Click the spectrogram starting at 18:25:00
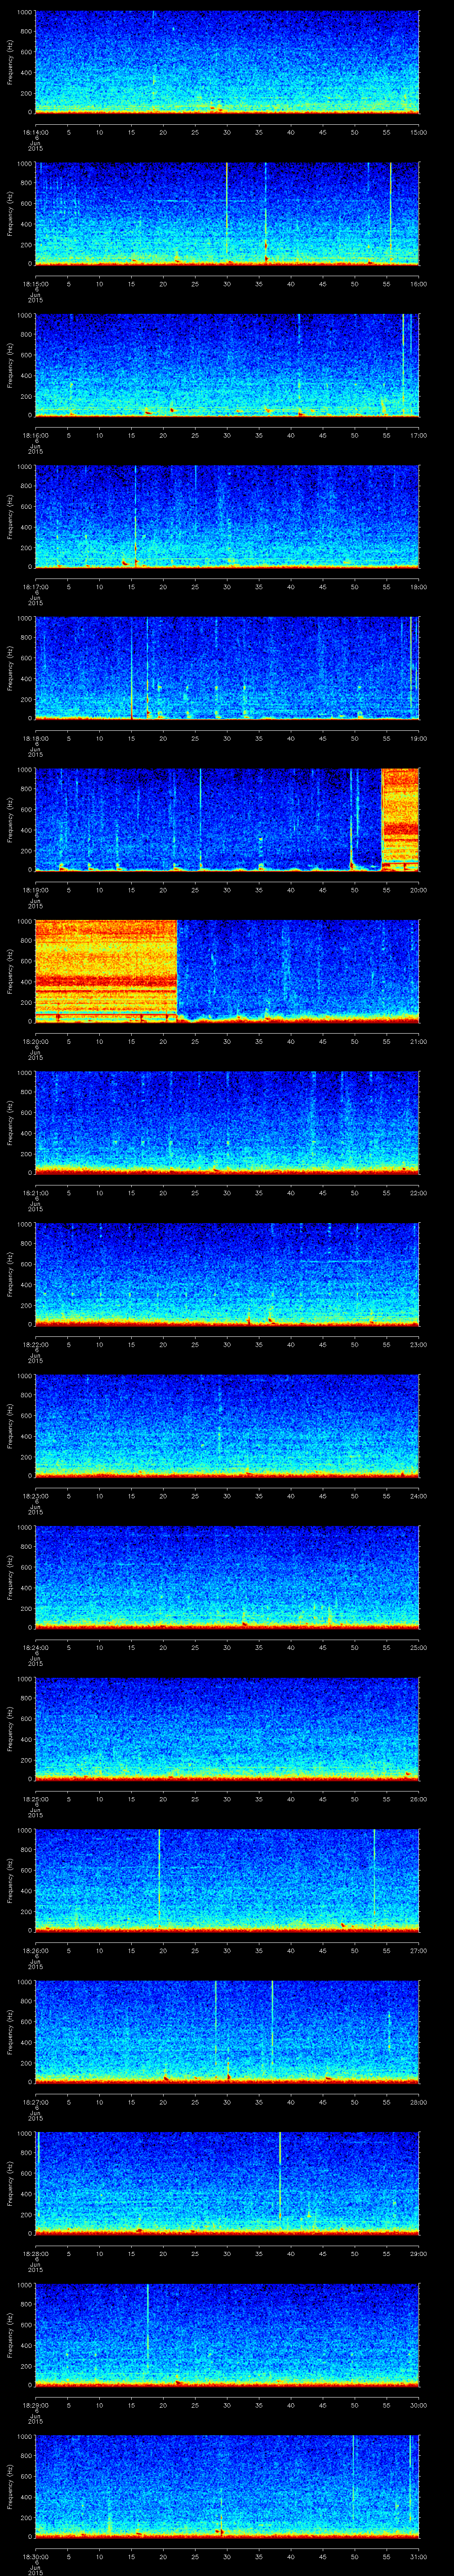Viewport: 454px width, 2576px height. tap(227, 1728)
